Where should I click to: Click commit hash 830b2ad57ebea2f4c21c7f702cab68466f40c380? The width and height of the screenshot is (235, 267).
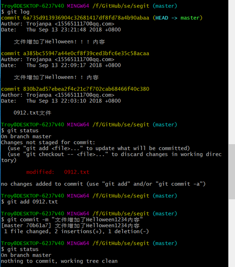[x=86, y=89]
